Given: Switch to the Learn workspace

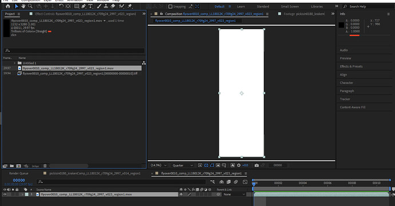Looking at the screenshot, I should click(241, 6).
